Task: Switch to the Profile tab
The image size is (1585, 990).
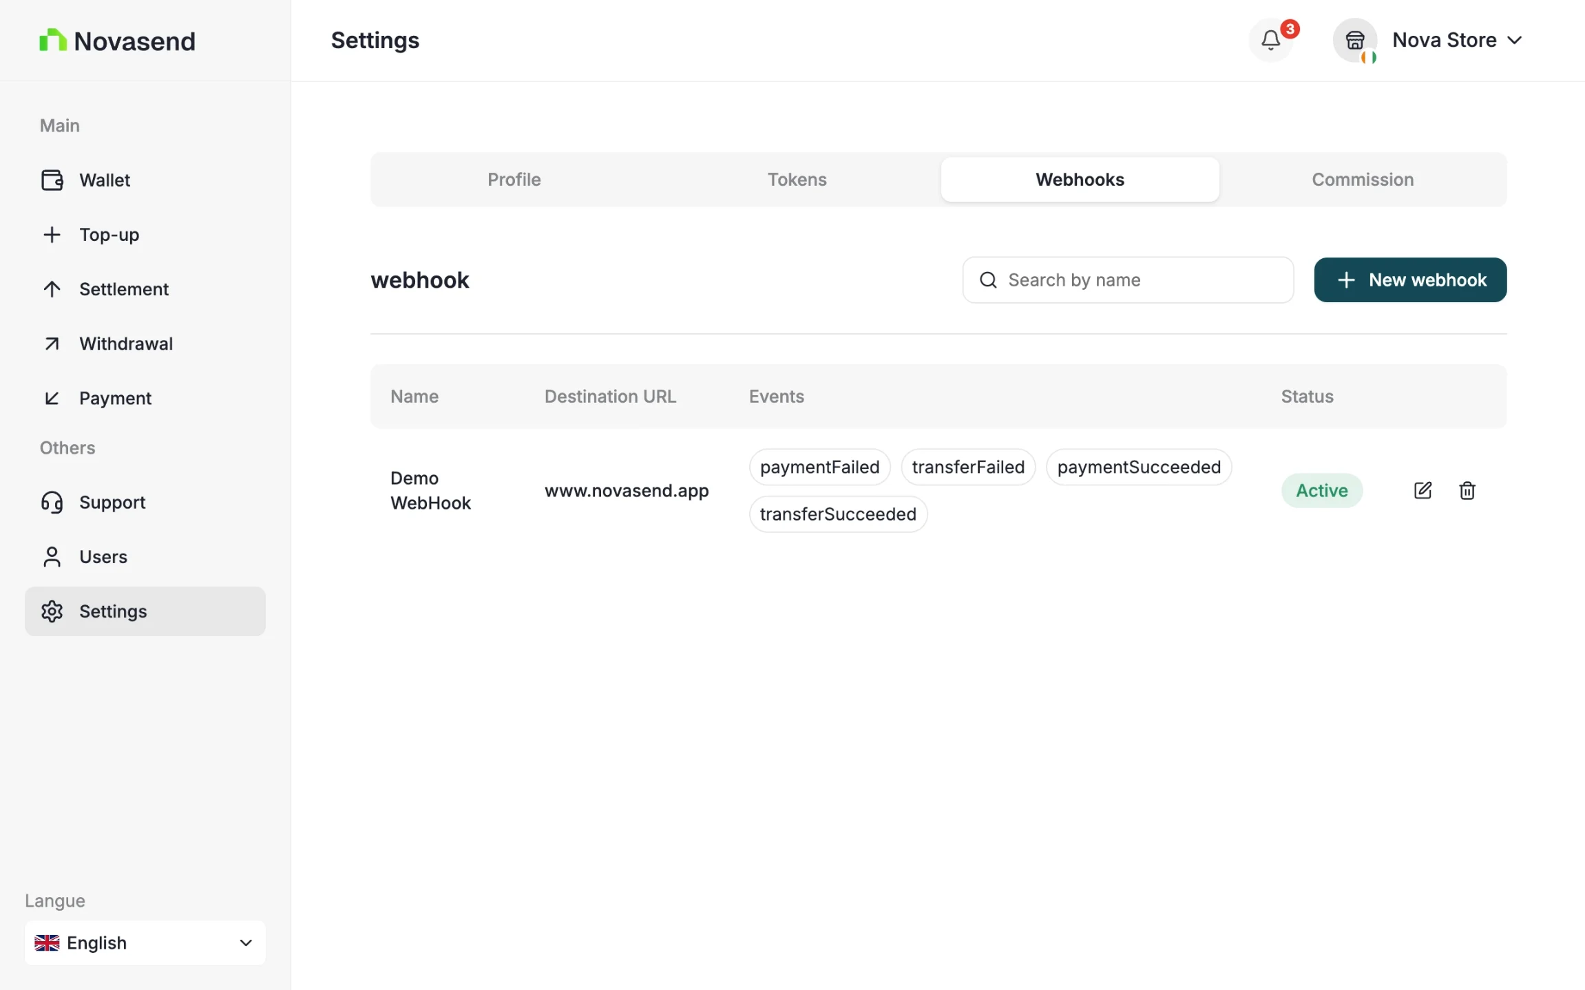Action: (514, 179)
